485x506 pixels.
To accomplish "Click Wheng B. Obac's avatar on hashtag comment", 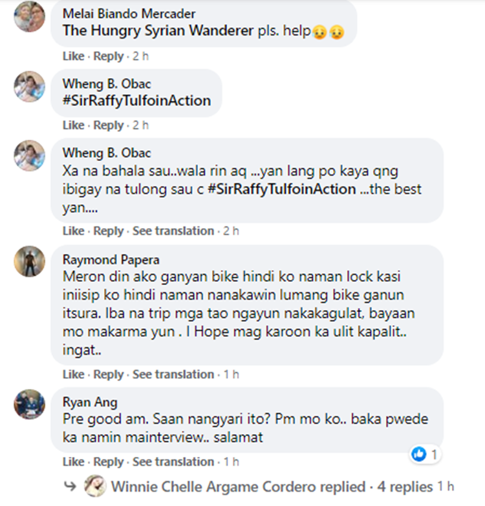I will click(29, 87).
